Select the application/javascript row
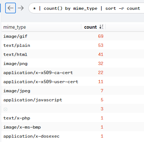Image resolution: width=144 pixels, height=142 pixels. 73,100
